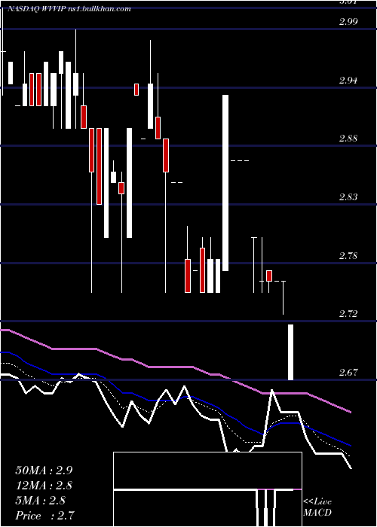Screen dimensions: 377x527
Task: Click the 2.78 price axis label
Action: click(x=348, y=256)
